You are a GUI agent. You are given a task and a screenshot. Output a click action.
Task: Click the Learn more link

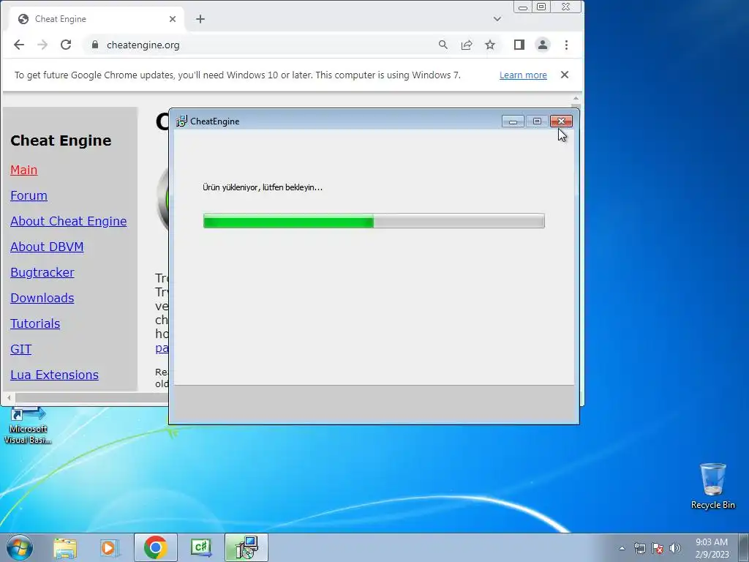click(523, 75)
